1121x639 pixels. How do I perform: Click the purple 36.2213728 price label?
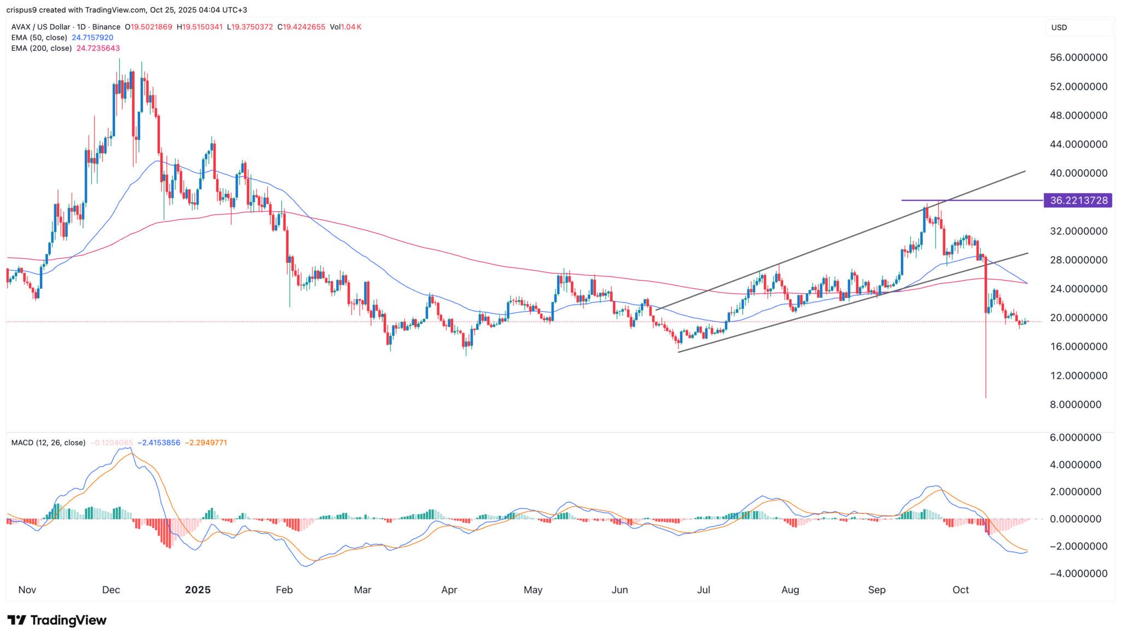(1078, 200)
